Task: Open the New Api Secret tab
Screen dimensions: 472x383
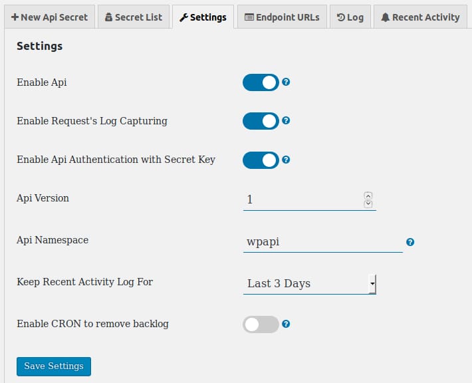Action: pyautogui.click(x=49, y=17)
